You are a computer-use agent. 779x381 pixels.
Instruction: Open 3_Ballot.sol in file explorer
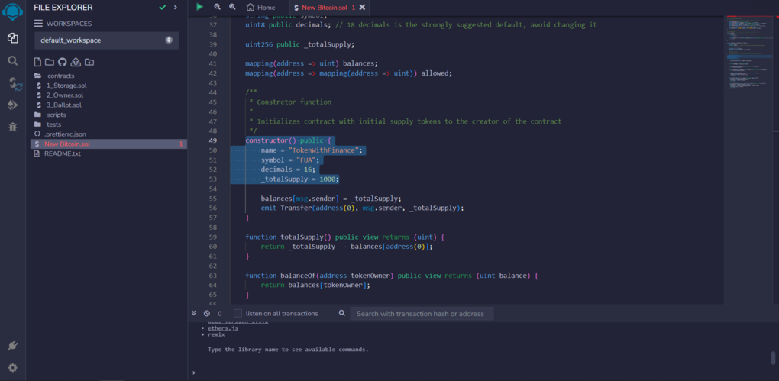point(63,105)
